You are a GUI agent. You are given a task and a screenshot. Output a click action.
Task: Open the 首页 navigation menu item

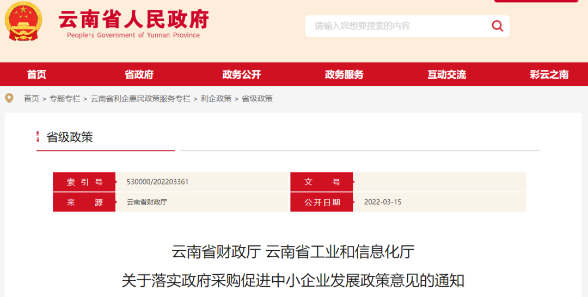[37, 74]
